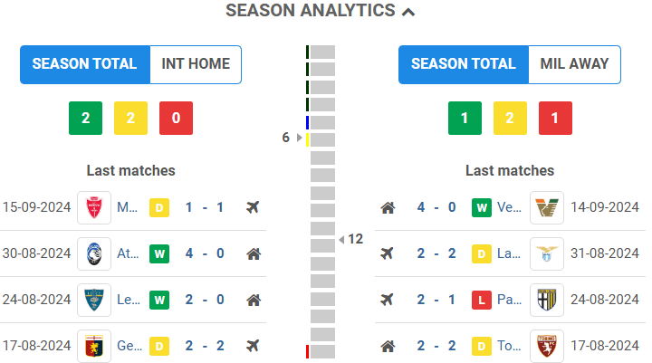Image resolution: width=652 pixels, height=363 pixels.
Task: Click the Lazio club crest icon
Action: (547, 253)
